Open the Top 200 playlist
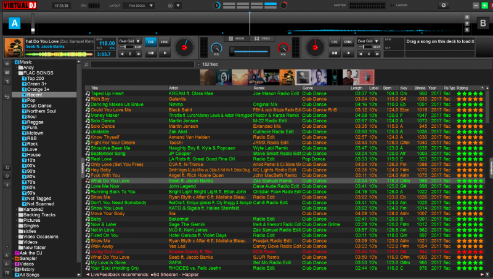 click(35, 79)
